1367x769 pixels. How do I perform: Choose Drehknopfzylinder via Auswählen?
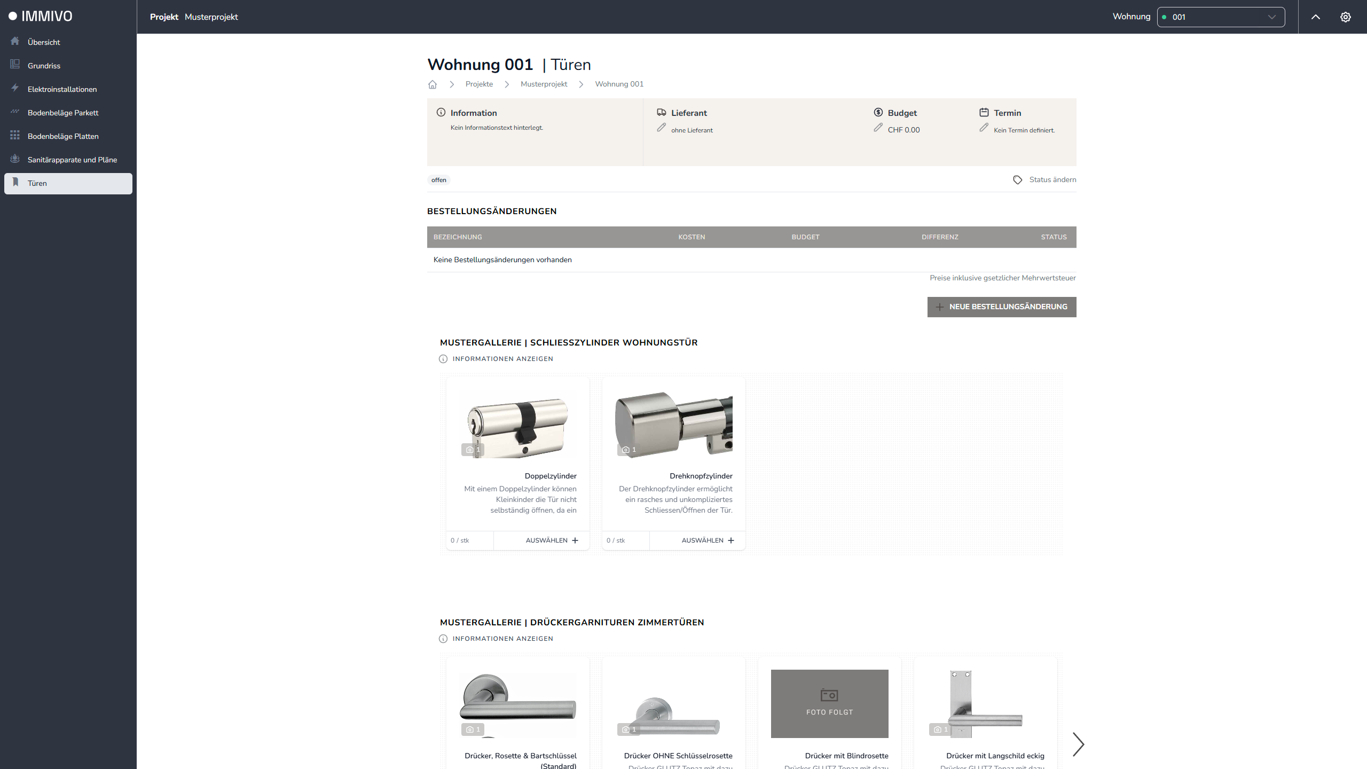pyautogui.click(x=708, y=540)
